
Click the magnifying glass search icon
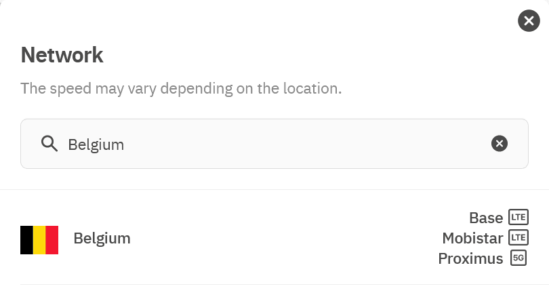click(49, 143)
